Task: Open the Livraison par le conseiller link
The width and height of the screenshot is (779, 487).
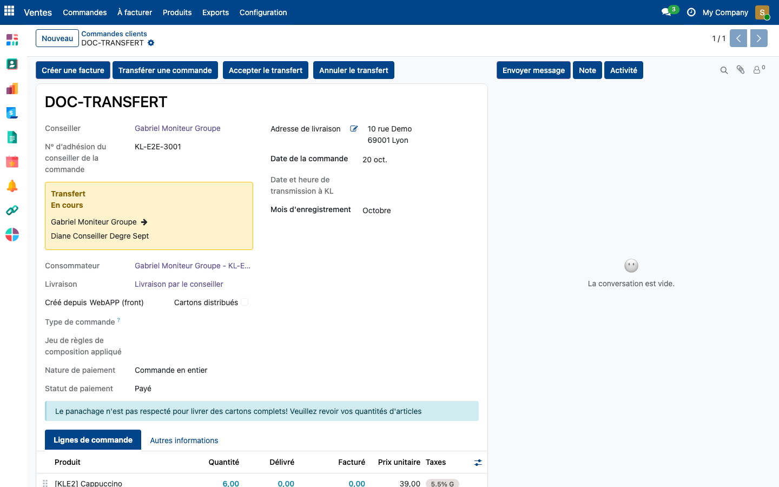Action: point(179,284)
